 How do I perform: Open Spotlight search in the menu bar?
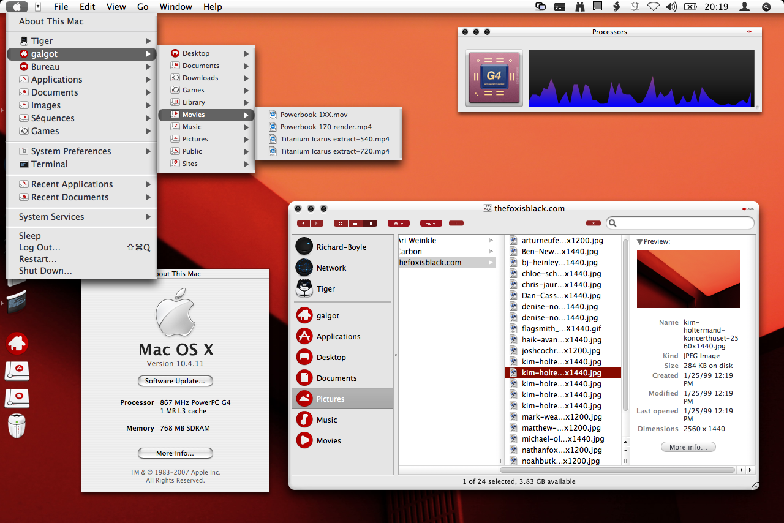pos(766,7)
